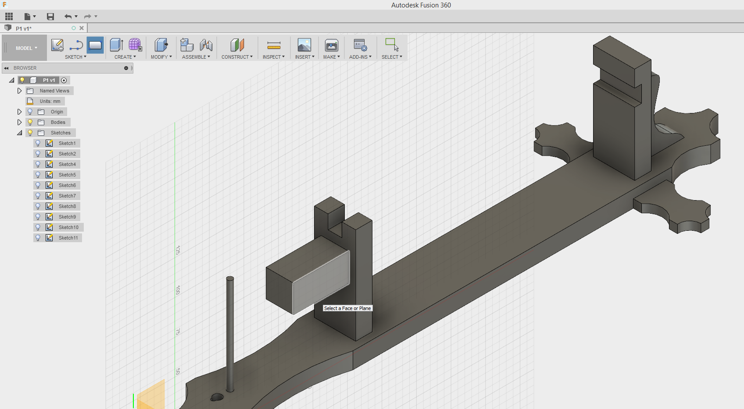Screen dimensions: 744x409
Task: Open the INSPECT menu
Action: [274, 57]
